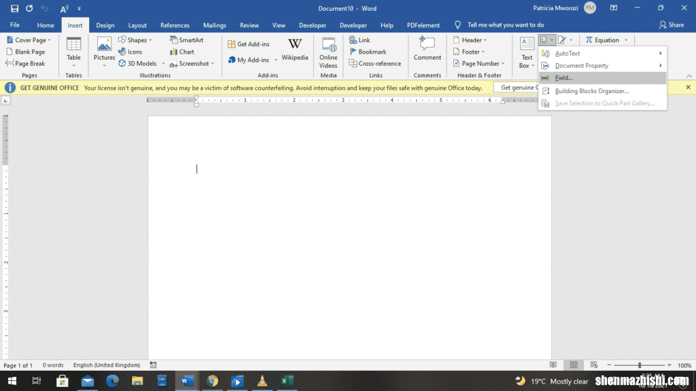The height and width of the screenshot is (391, 696).
Task: Insert a SmartArt graphic
Action: [186, 40]
